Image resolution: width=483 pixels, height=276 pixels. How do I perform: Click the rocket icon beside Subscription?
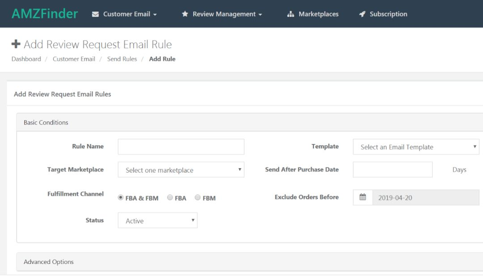[362, 14]
